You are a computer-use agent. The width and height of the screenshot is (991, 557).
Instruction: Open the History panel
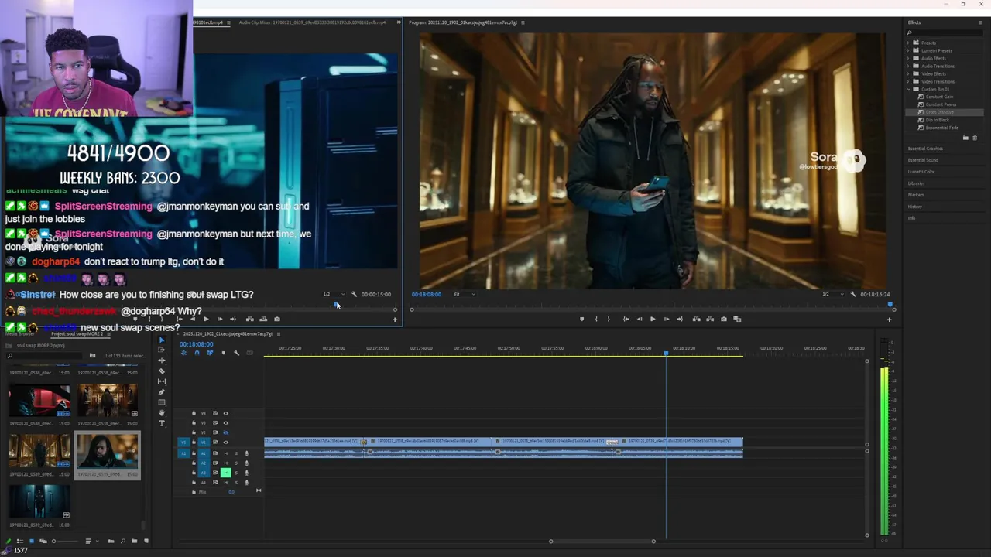(x=915, y=207)
